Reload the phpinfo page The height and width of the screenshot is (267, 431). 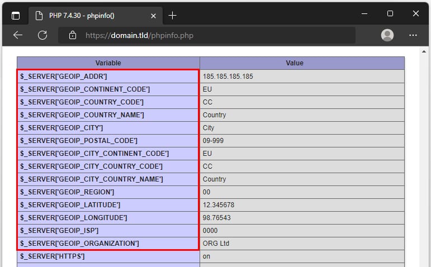click(x=42, y=35)
